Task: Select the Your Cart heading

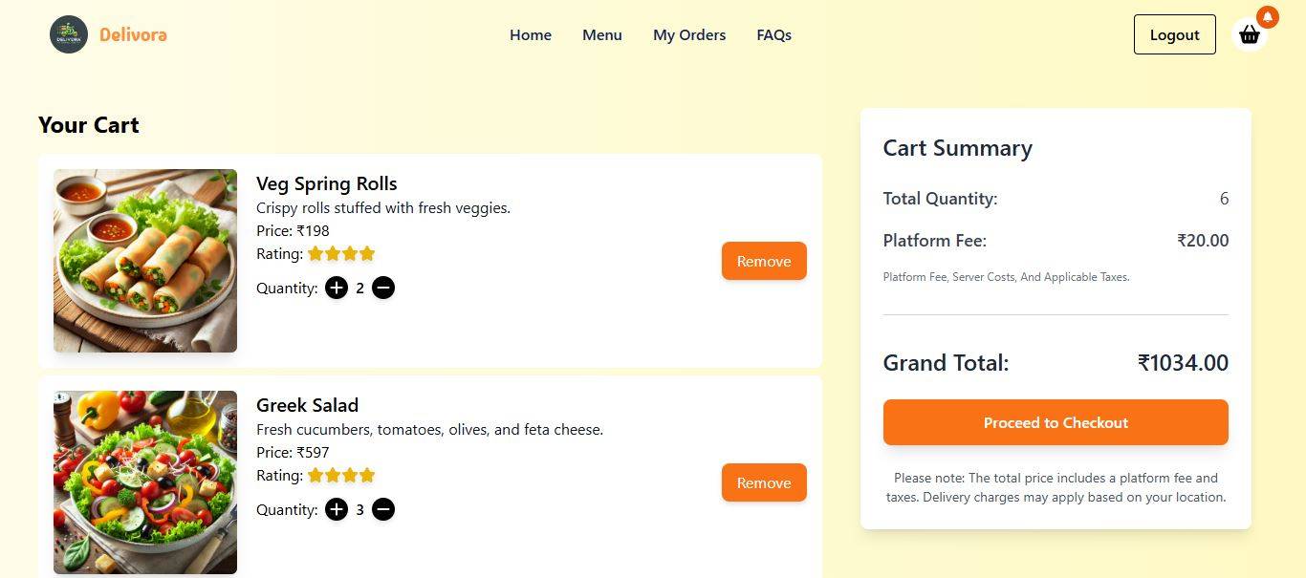Action: pos(88,124)
